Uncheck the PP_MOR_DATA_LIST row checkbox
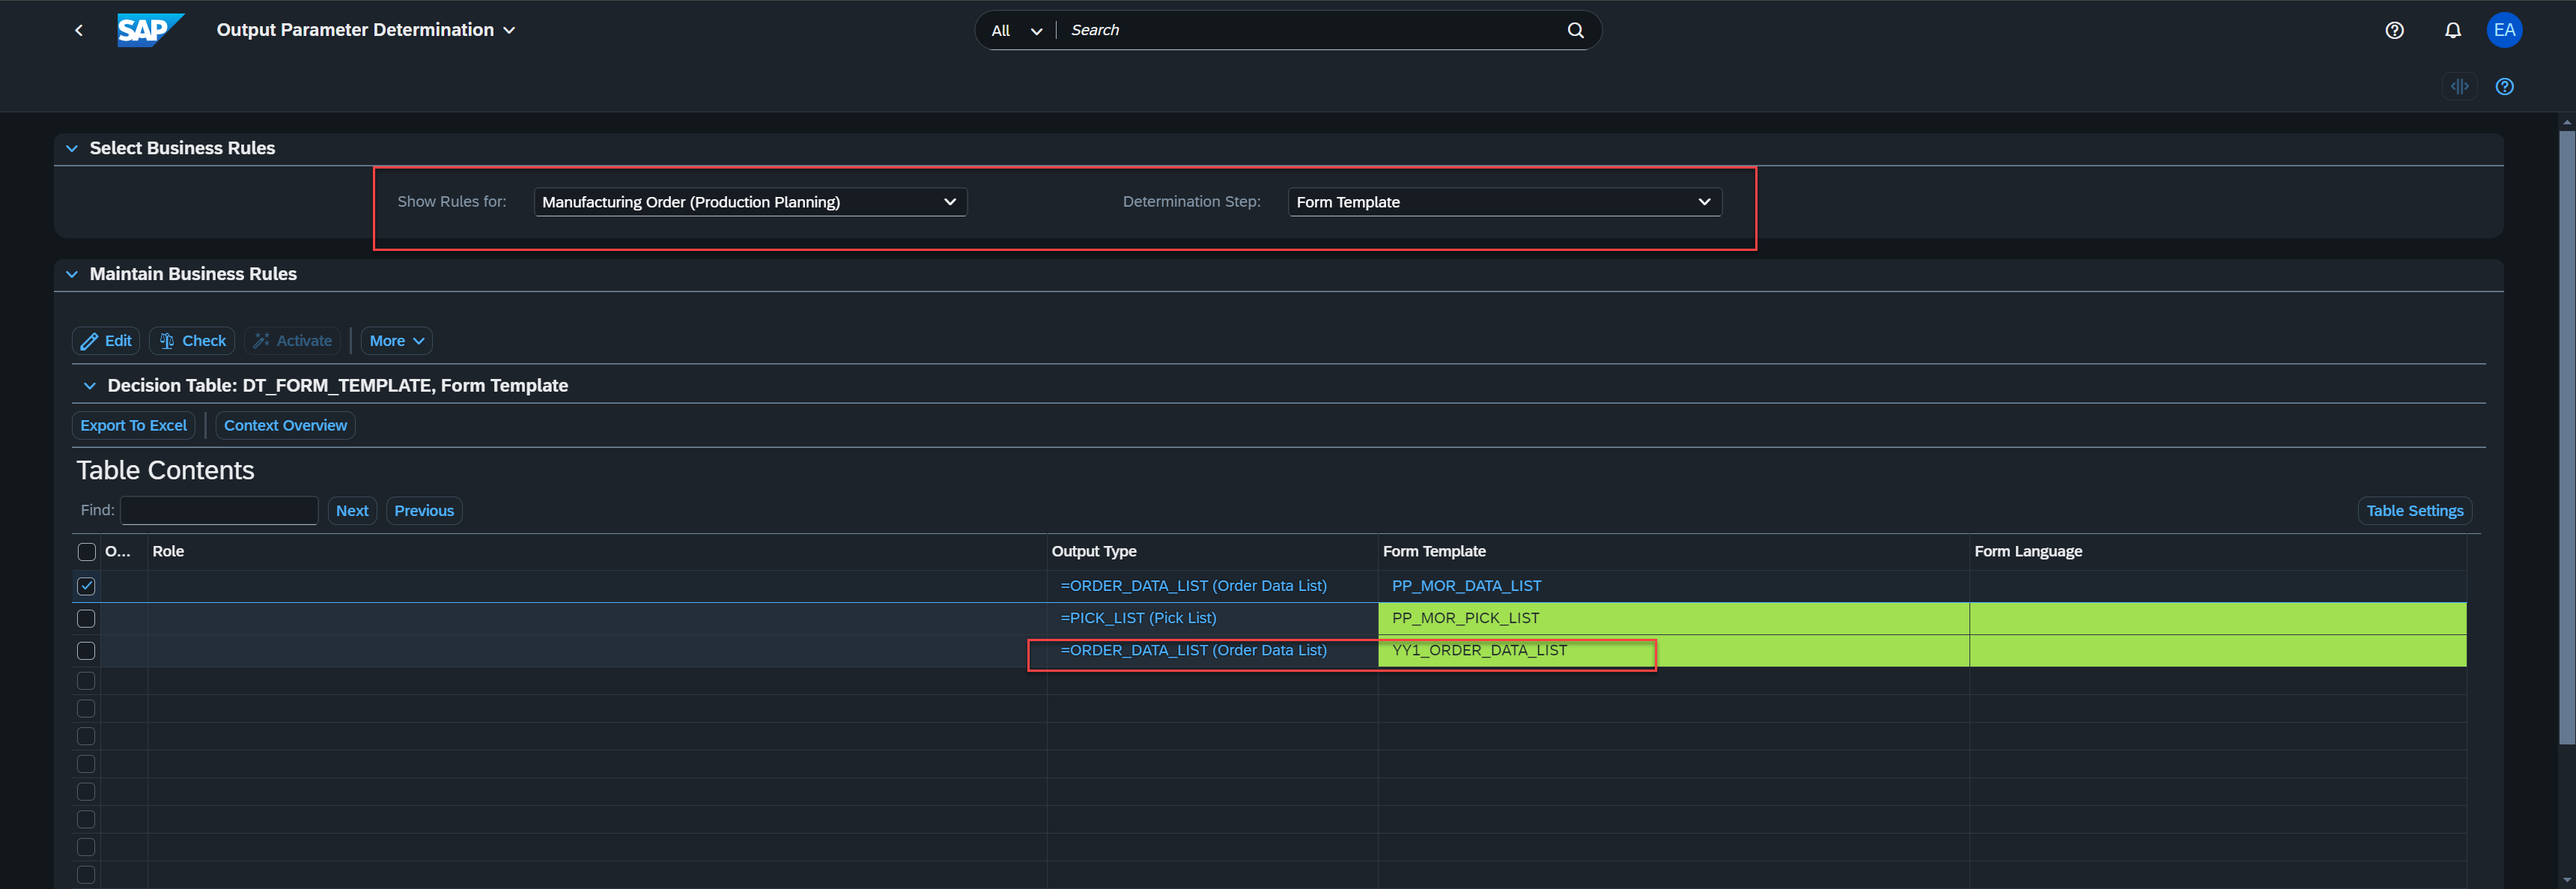Screen dimensions: 2576x889 click(87, 586)
